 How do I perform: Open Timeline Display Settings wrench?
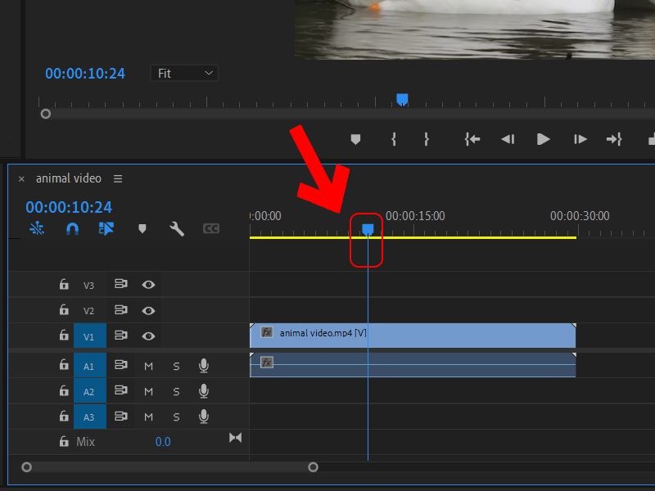point(176,228)
